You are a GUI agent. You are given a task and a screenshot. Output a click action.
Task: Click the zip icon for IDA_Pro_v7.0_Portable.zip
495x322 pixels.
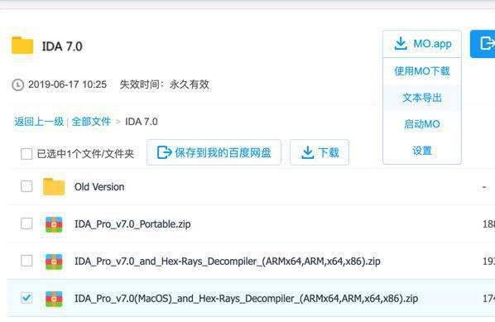(54, 224)
